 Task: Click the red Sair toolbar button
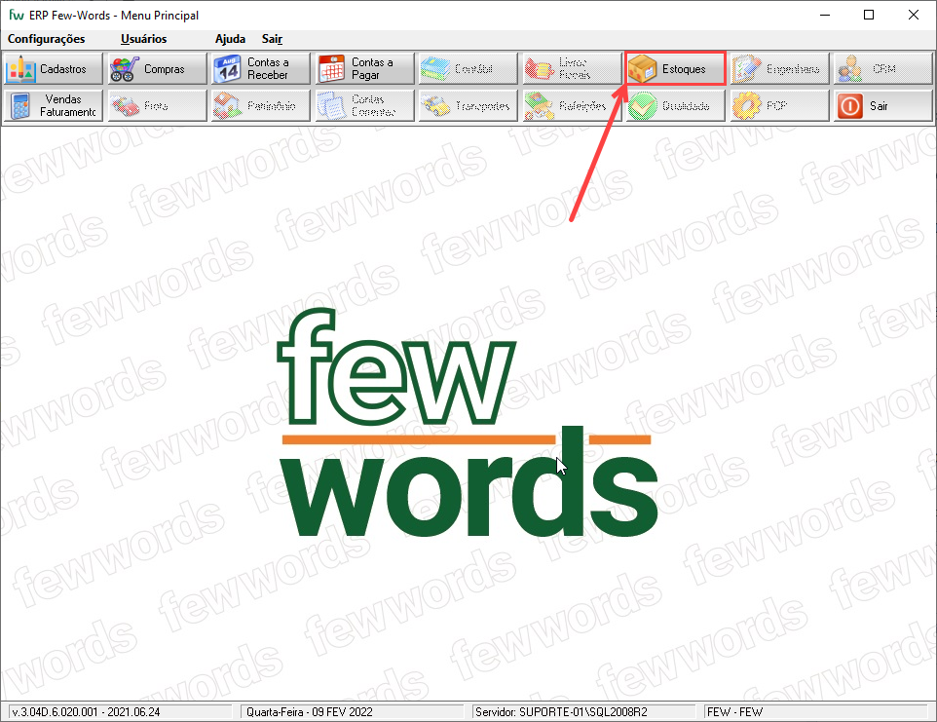tap(883, 106)
